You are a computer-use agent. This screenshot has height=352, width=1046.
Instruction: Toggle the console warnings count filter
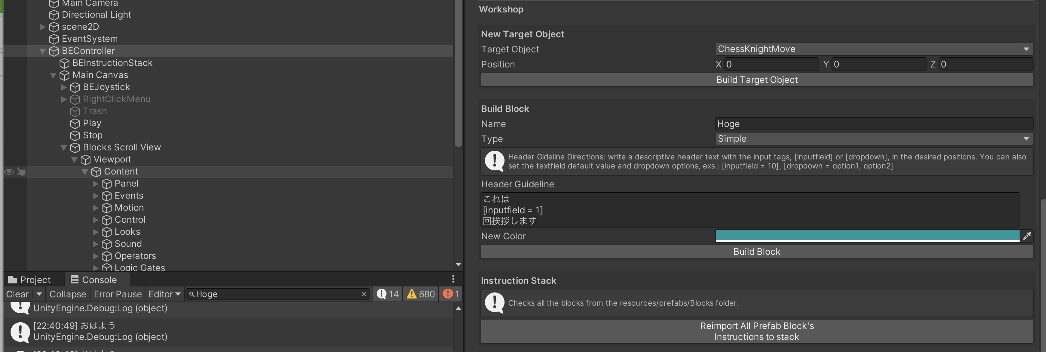tap(421, 294)
